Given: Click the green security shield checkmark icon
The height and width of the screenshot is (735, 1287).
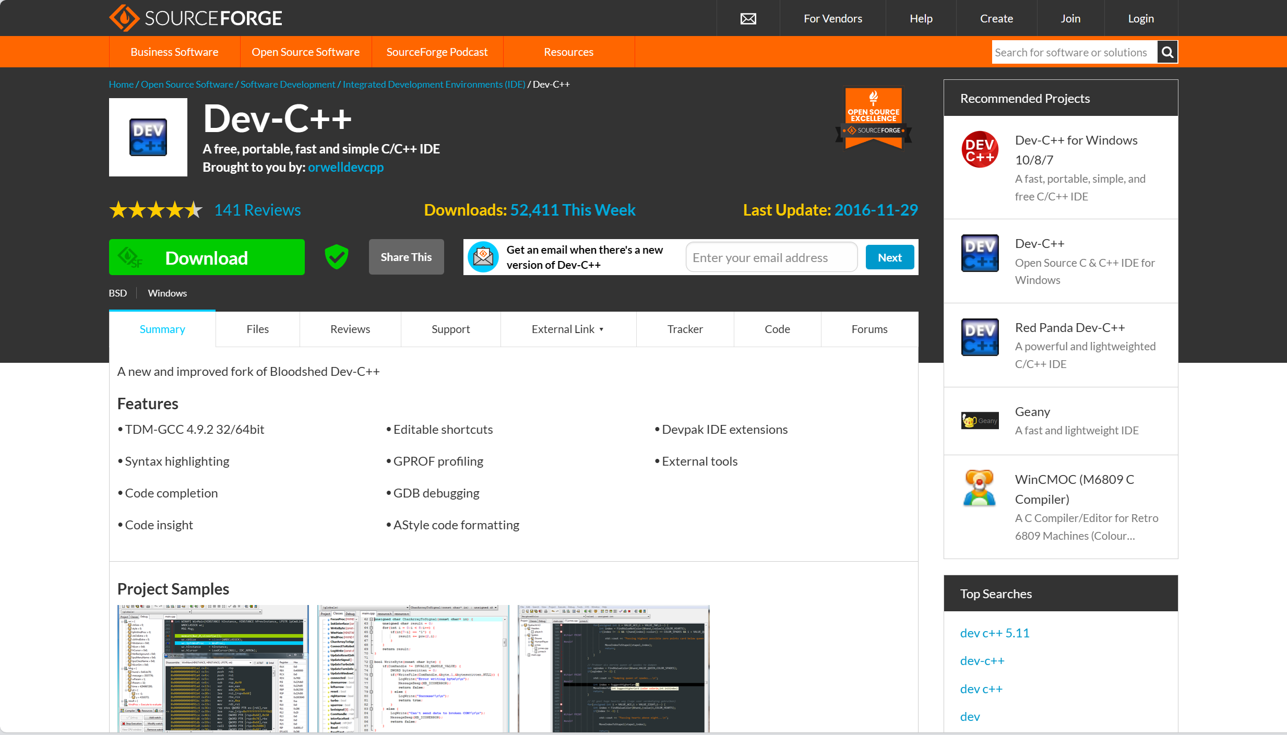Looking at the screenshot, I should [337, 257].
